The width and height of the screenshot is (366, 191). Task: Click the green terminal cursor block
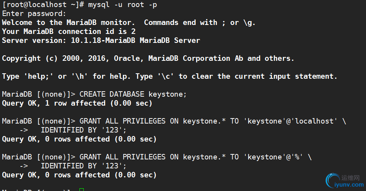[x=81, y=189]
